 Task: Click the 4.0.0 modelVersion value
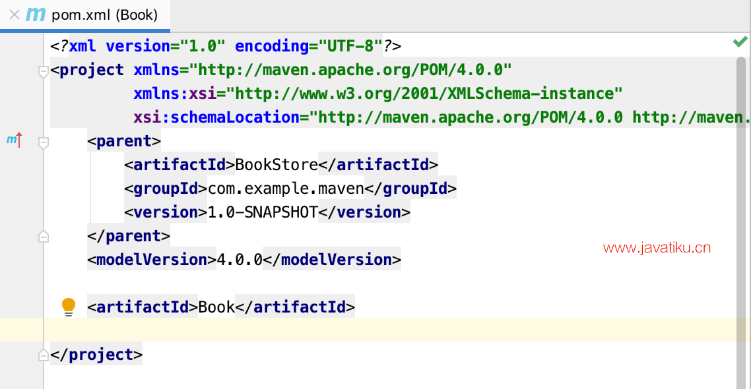(x=240, y=259)
